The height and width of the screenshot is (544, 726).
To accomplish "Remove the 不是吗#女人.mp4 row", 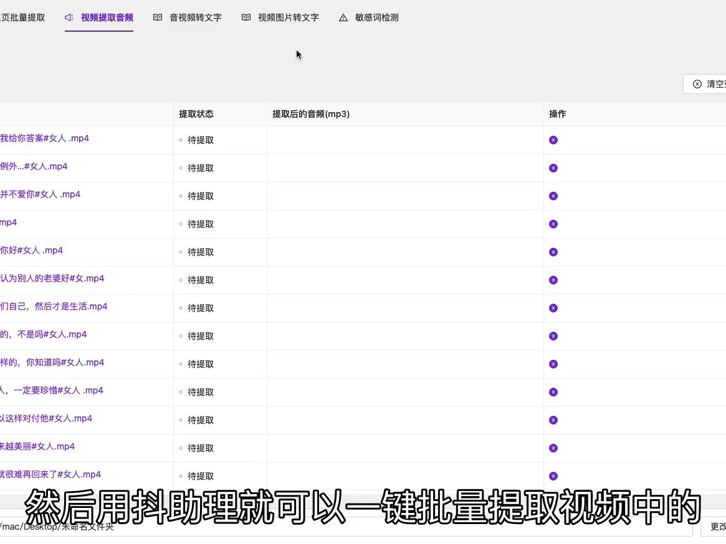I will coord(553,336).
